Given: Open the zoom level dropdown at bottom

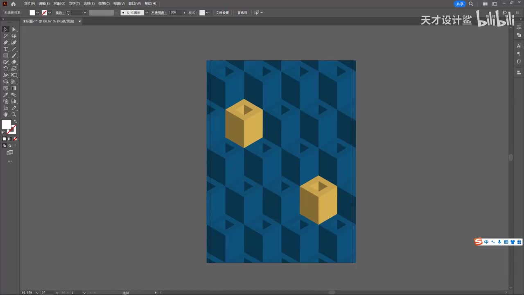Looking at the screenshot, I should [x=37, y=293].
